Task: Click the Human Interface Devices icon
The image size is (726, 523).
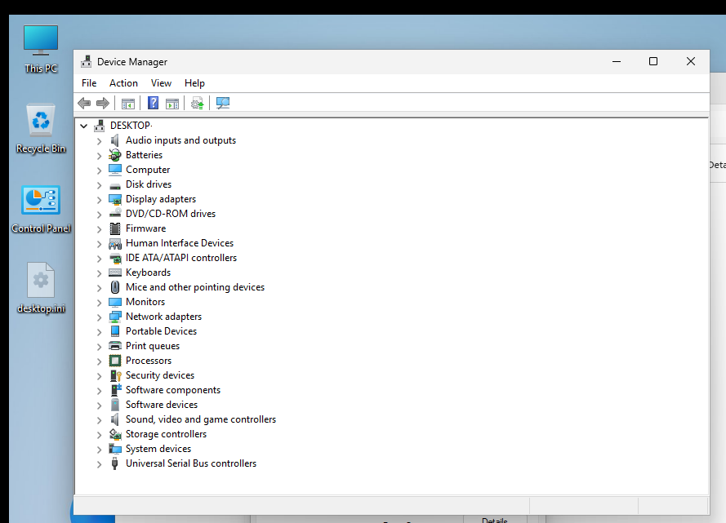Action: pos(115,243)
